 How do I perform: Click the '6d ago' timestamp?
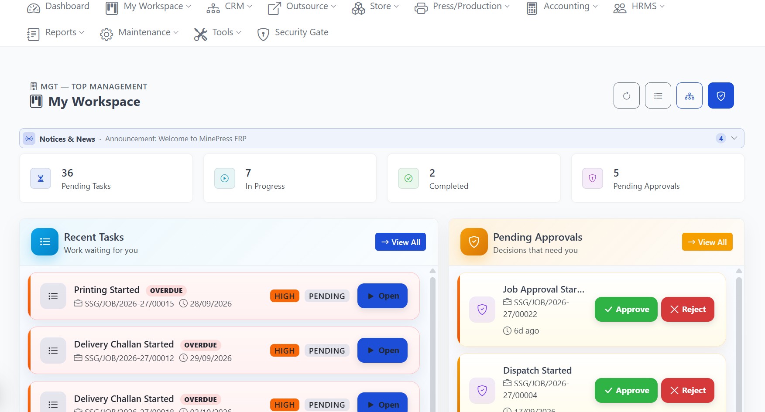point(526,331)
